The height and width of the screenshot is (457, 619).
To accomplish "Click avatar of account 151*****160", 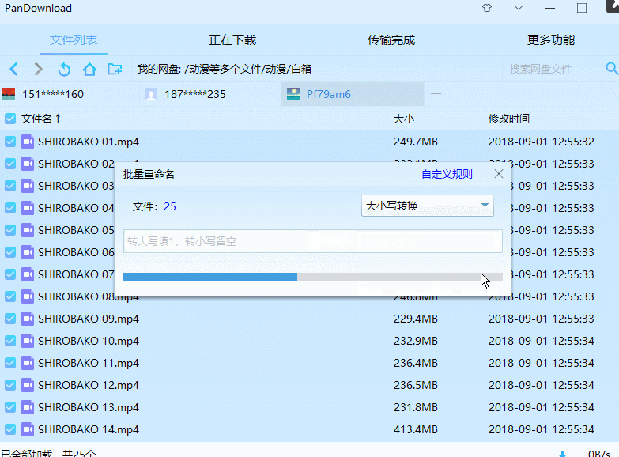I will click(9, 94).
